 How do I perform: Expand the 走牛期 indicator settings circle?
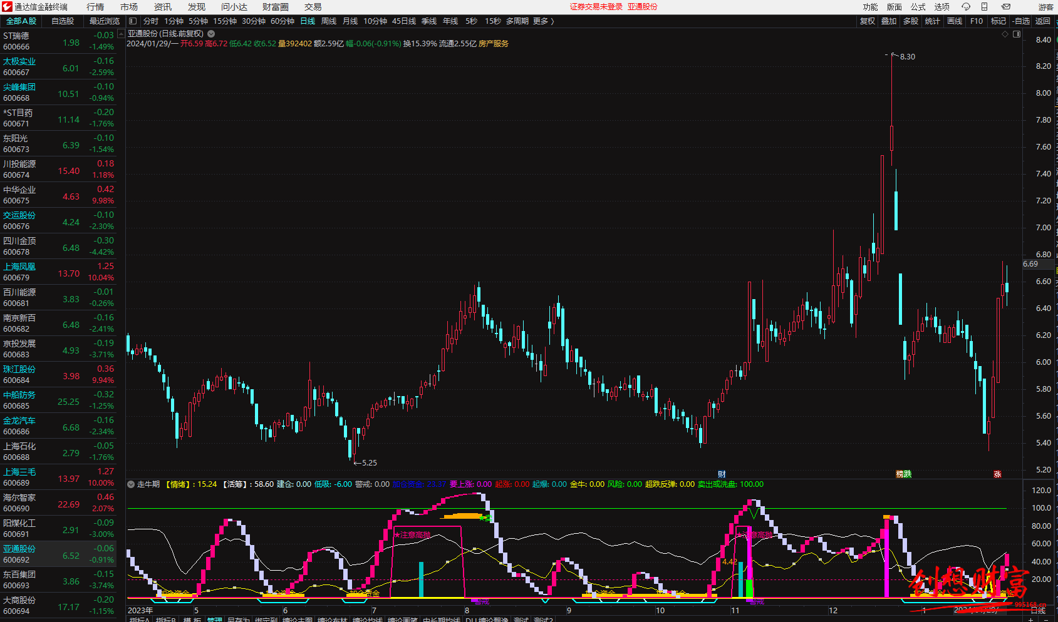[131, 484]
